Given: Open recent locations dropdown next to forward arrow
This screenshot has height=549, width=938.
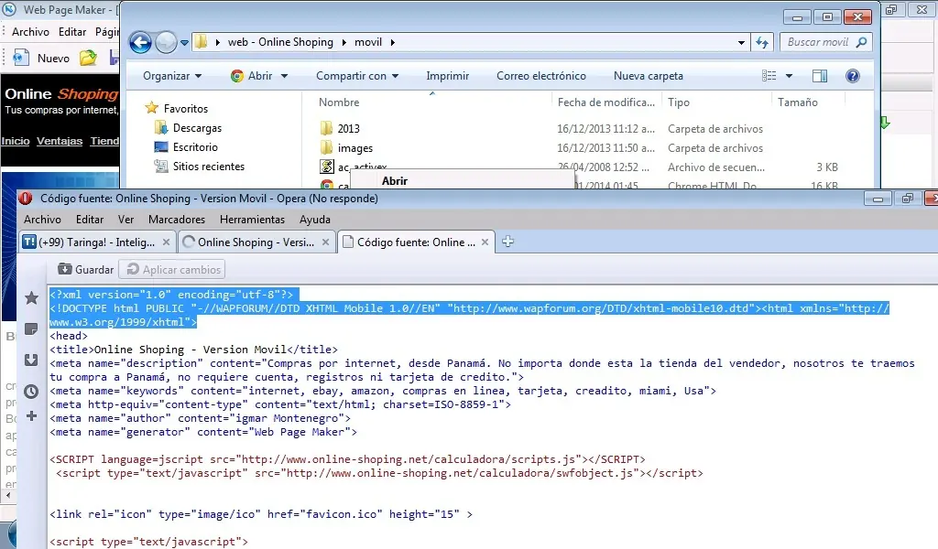Looking at the screenshot, I should 184,43.
